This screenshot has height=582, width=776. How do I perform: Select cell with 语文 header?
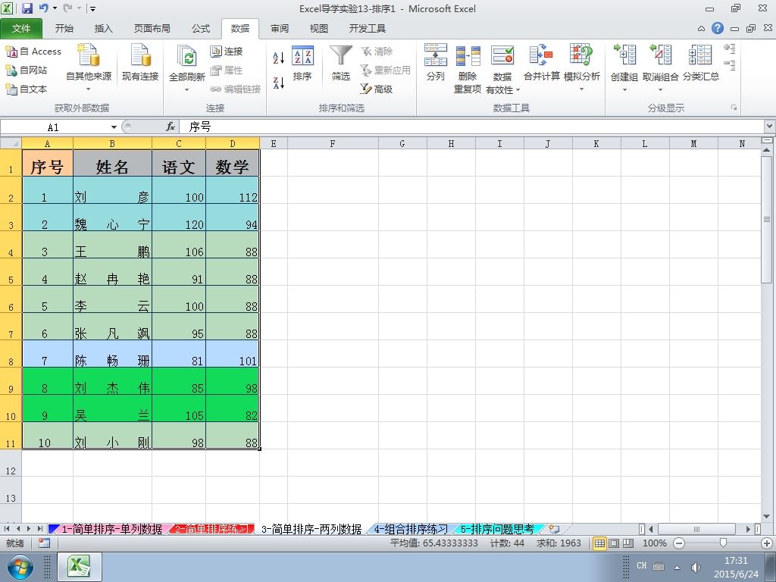click(179, 163)
